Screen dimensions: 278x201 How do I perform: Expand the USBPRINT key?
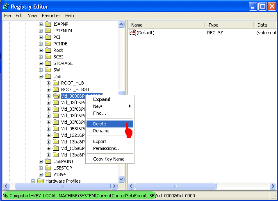41,161
